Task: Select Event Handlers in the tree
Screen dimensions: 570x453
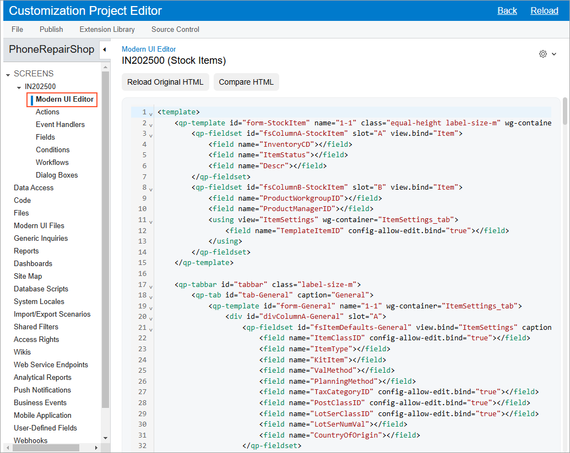Action: [x=60, y=125]
